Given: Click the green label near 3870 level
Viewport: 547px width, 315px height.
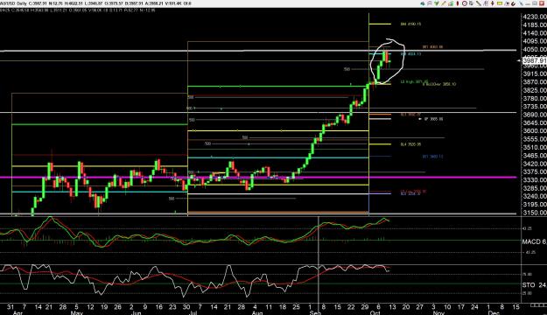Looking at the screenshot, I should tap(414, 81).
